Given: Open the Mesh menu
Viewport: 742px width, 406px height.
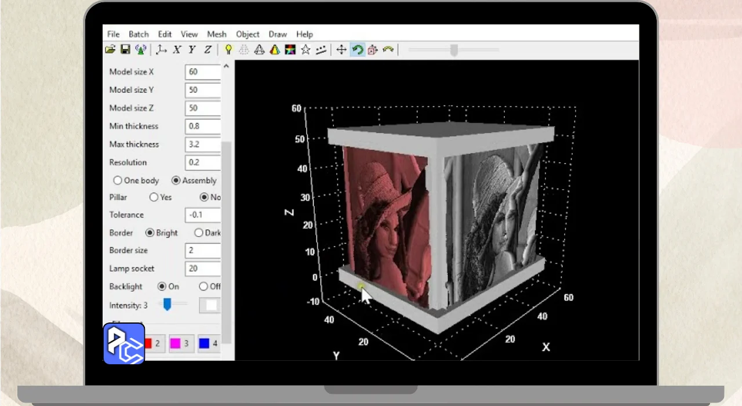Looking at the screenshot, I should point(217,34).
